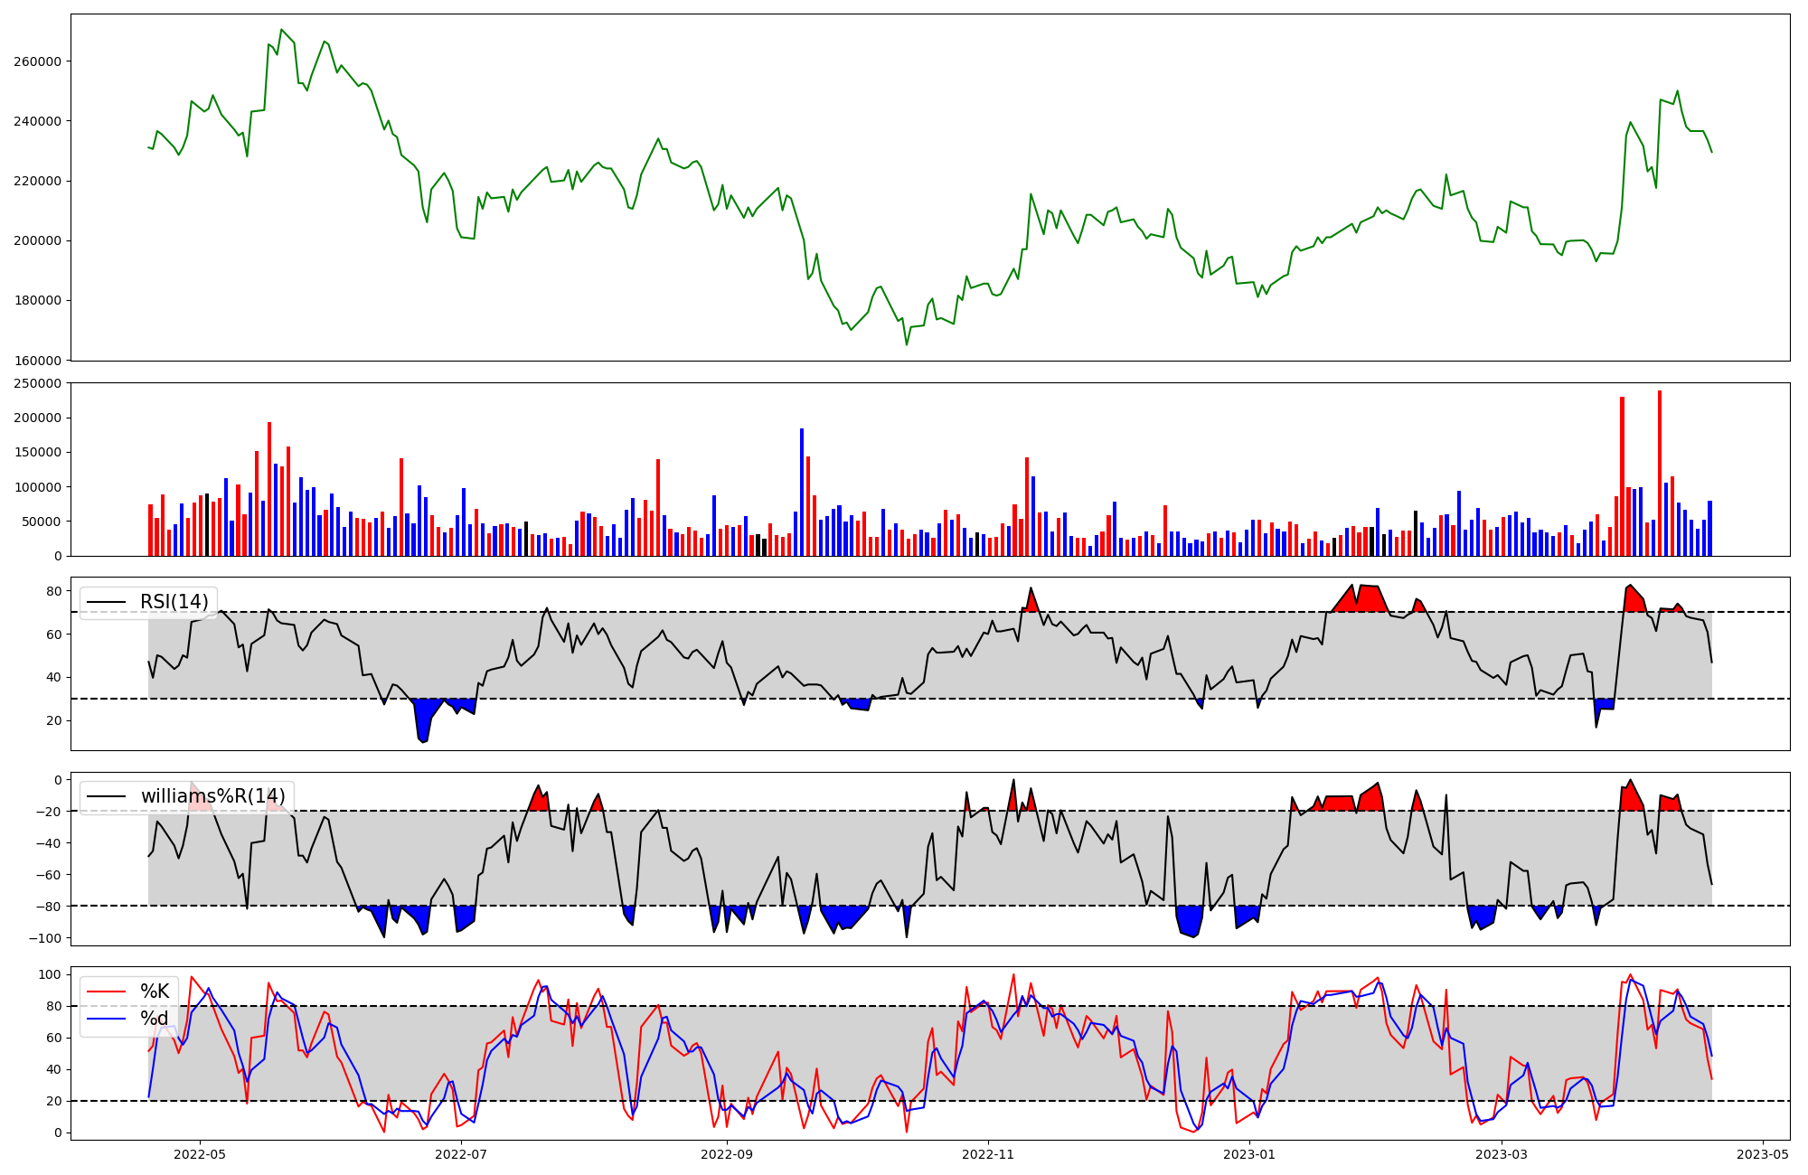The width and height of the screenshot is (1808, 1175).
Task: Click the 2022-09 date label on x-axis
Action: (x=727, y=1154)
